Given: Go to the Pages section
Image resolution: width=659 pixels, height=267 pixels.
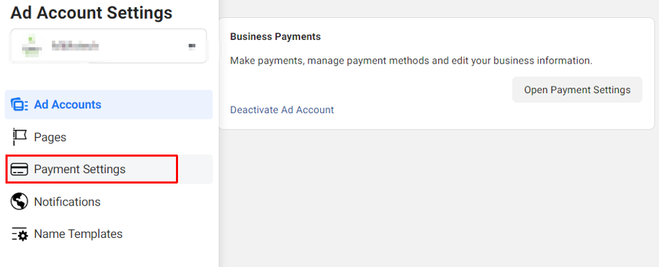Looking at the screenshot, I should 108,137.
